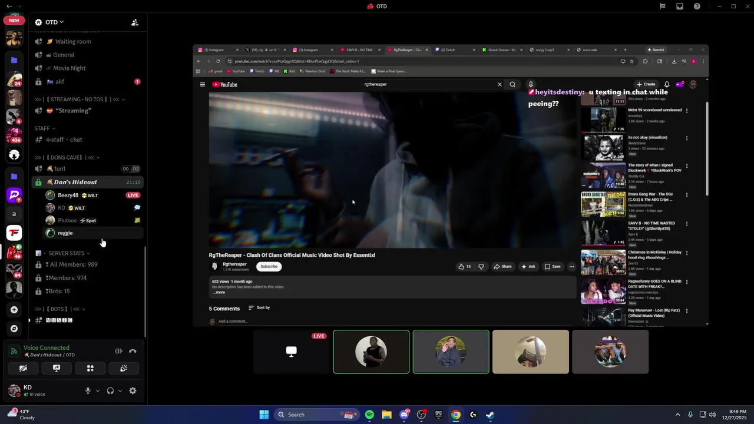Collapse the BOTS category
The image size is (754, 424).
pyautogui.click(x=60, y=309)
